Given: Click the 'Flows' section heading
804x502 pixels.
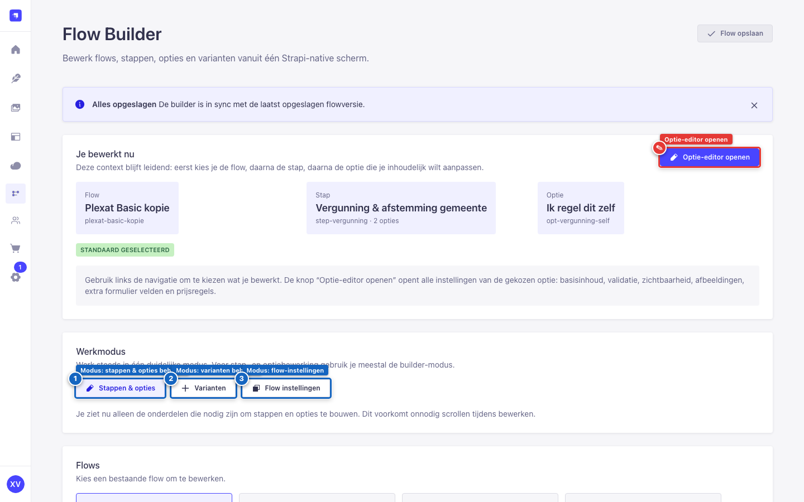Looking at the screenshot, I should point(88,465).
